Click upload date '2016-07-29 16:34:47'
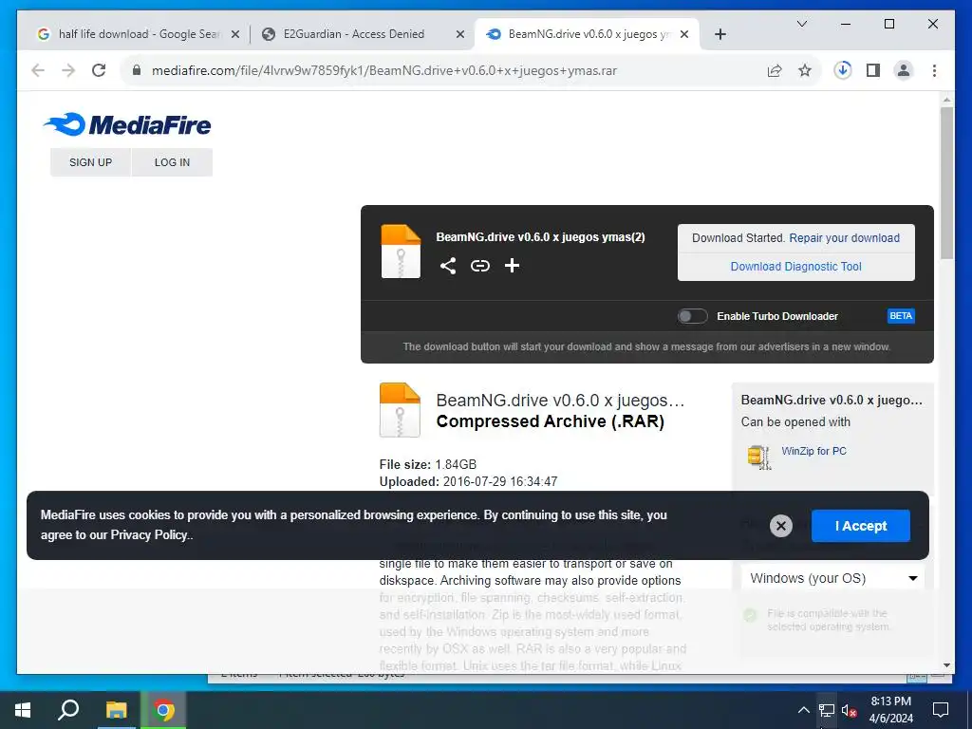This screenshot has height=729, width=972. (x=499, y=481)
